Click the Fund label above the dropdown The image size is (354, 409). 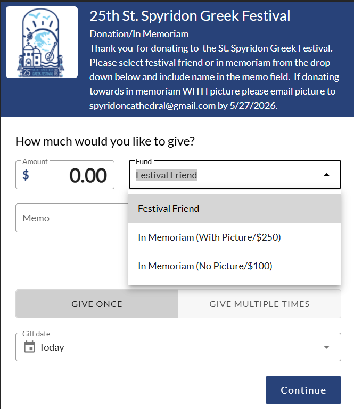click(x=144, y=161)
